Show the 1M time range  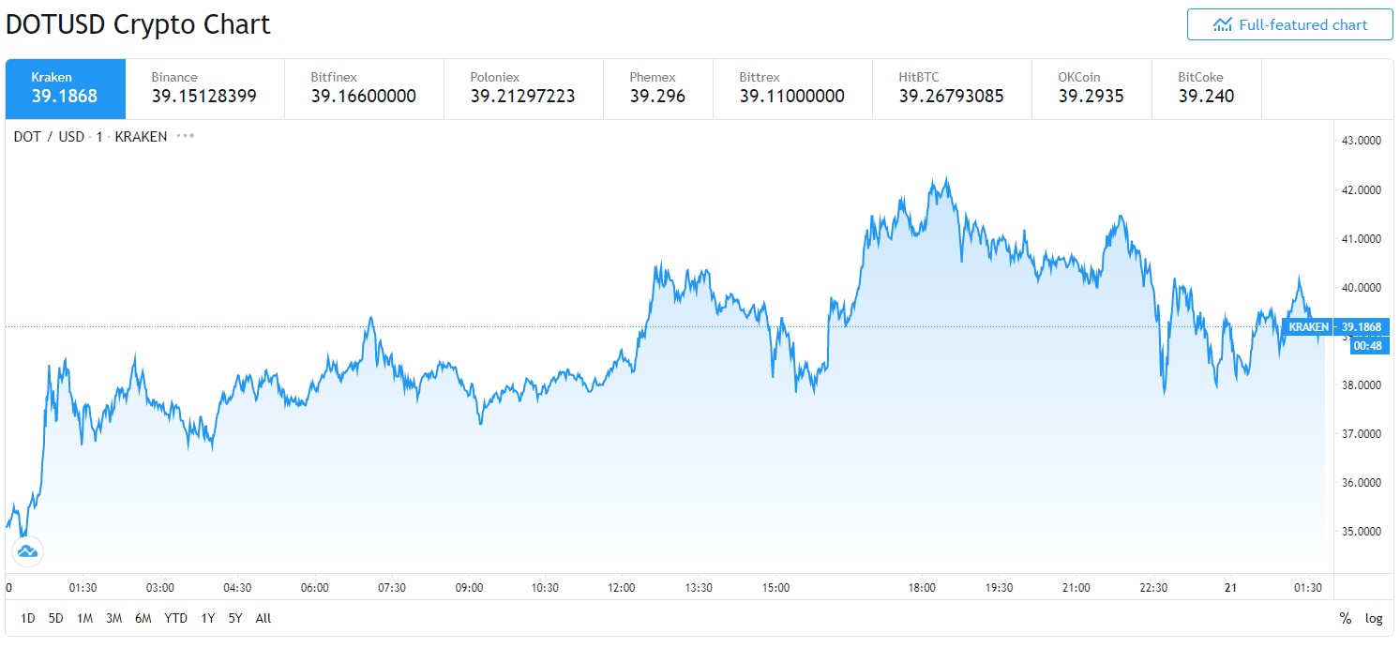(84, 618)
